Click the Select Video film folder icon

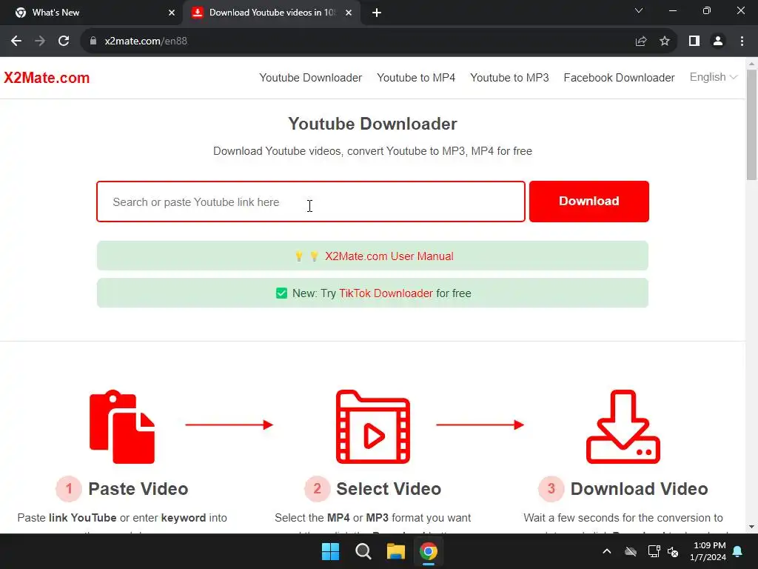click(x=373, y=427)
